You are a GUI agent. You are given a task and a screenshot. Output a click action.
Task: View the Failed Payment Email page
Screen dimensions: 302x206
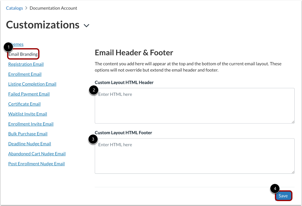[x=29, y=94]
